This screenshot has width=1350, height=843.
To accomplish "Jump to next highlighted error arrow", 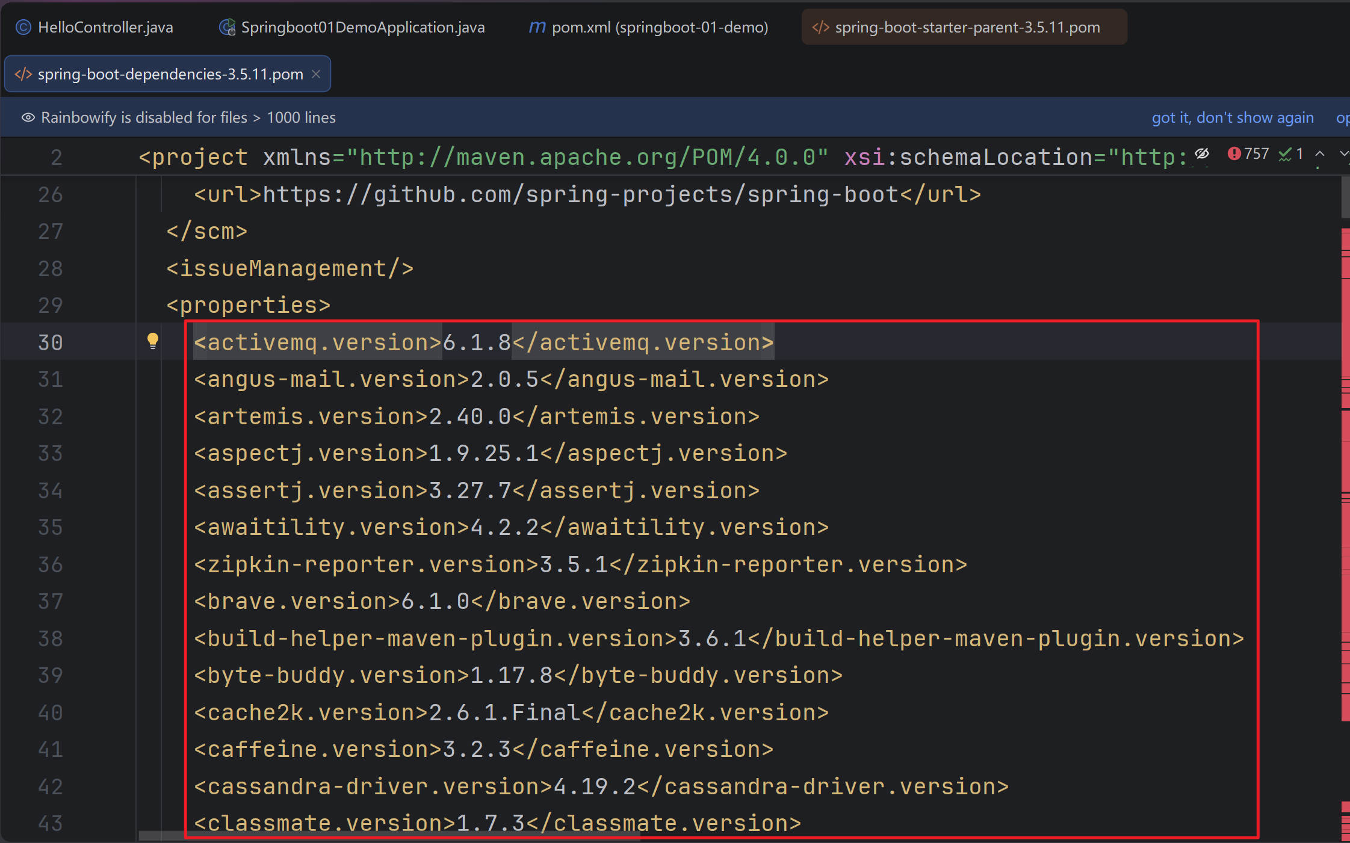I will point(1343,154).
